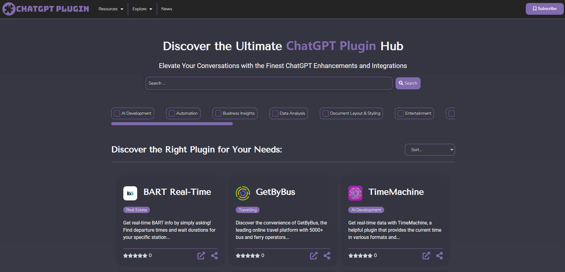Screen dimensions: 565x272
Task: Open the GetByBus plugin title
Action: click(x=275, y=192)
